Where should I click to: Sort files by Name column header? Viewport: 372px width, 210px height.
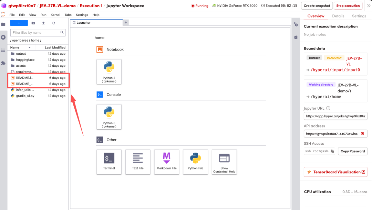pyautogui.click(x=21, y=47)
